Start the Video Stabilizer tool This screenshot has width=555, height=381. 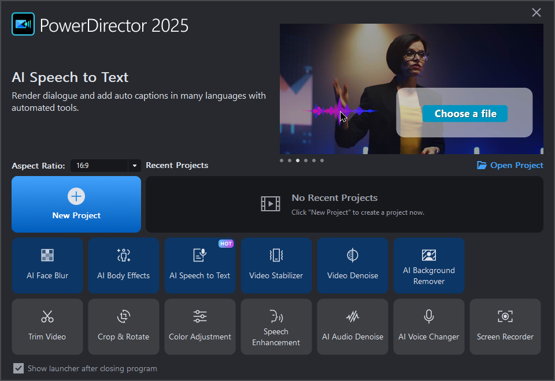pyautogui.click(x=276, y=266)
